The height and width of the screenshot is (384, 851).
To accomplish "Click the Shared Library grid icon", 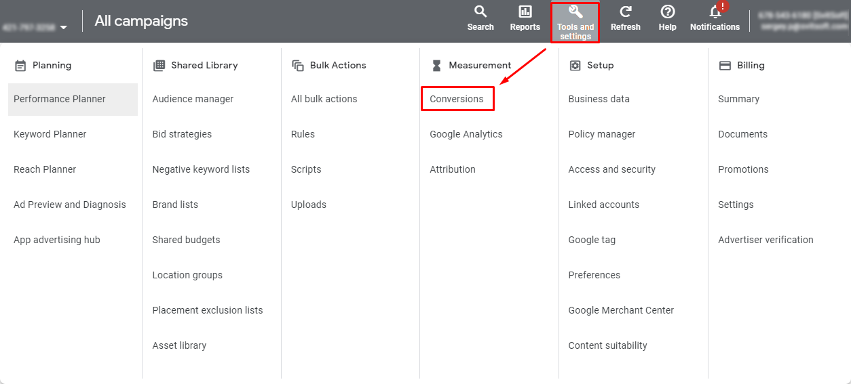I will tap(159, 66).
